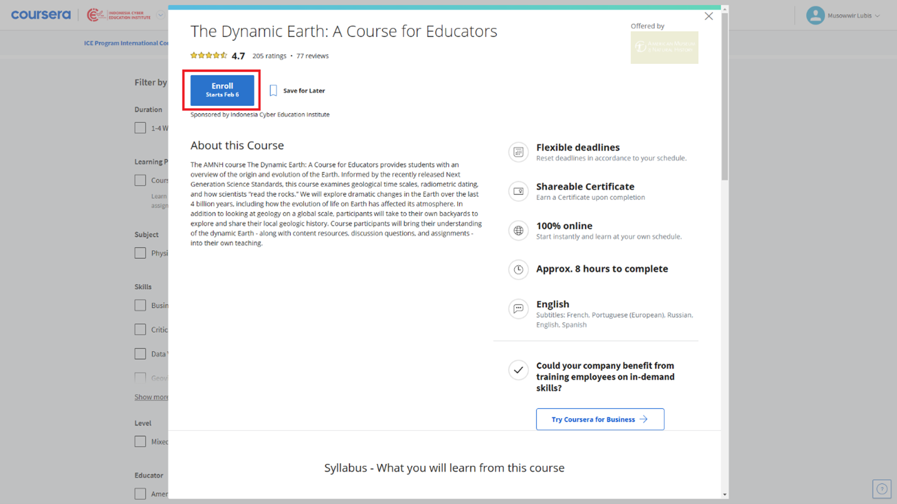Click the user avatar icon
897x504 pixels.
815,16
